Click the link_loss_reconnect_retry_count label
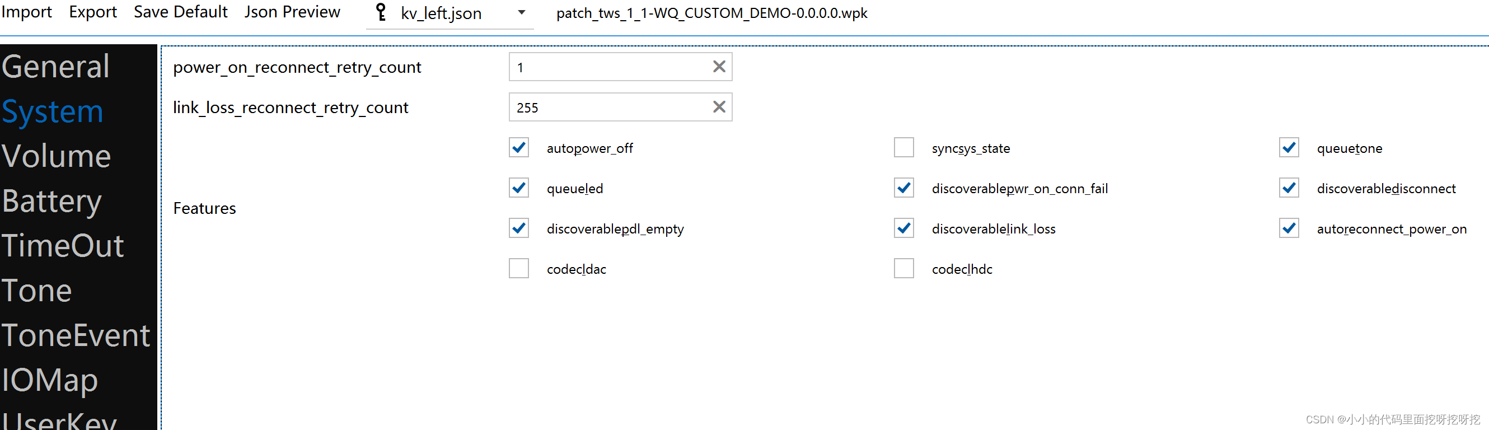This screenshot has height=430, width=1489. click(x=291, y=107)
